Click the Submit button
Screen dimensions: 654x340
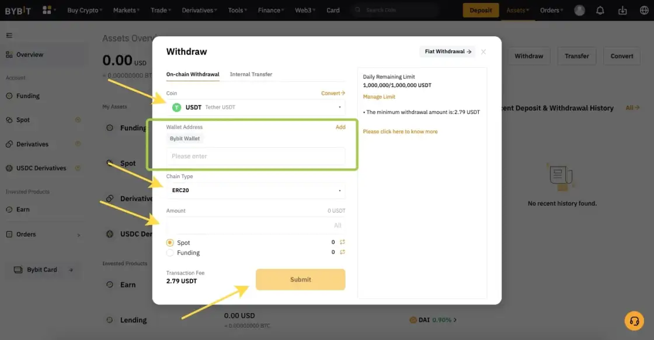pos(300,279)
